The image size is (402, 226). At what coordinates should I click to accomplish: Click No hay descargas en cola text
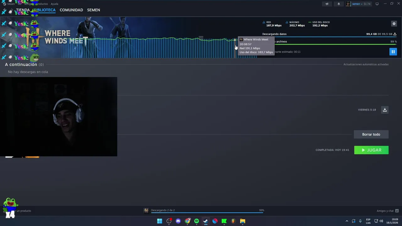point(28,72)
